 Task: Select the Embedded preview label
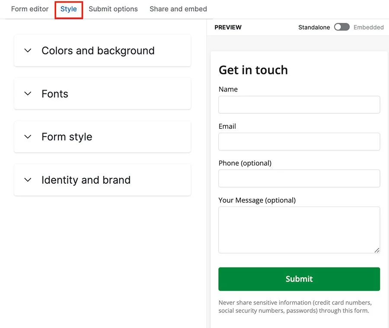click(x=369, y=27)
